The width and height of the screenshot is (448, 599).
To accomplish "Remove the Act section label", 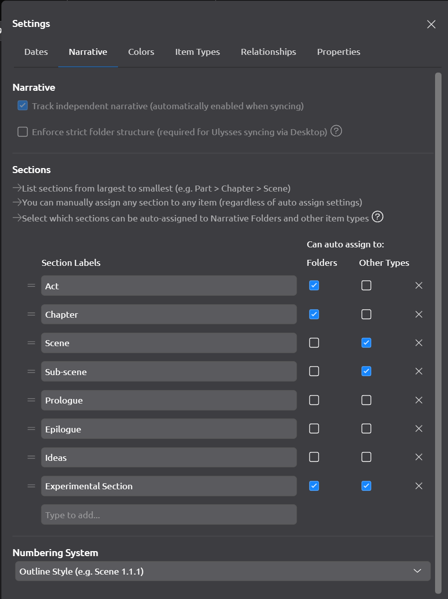I will 419,286.
